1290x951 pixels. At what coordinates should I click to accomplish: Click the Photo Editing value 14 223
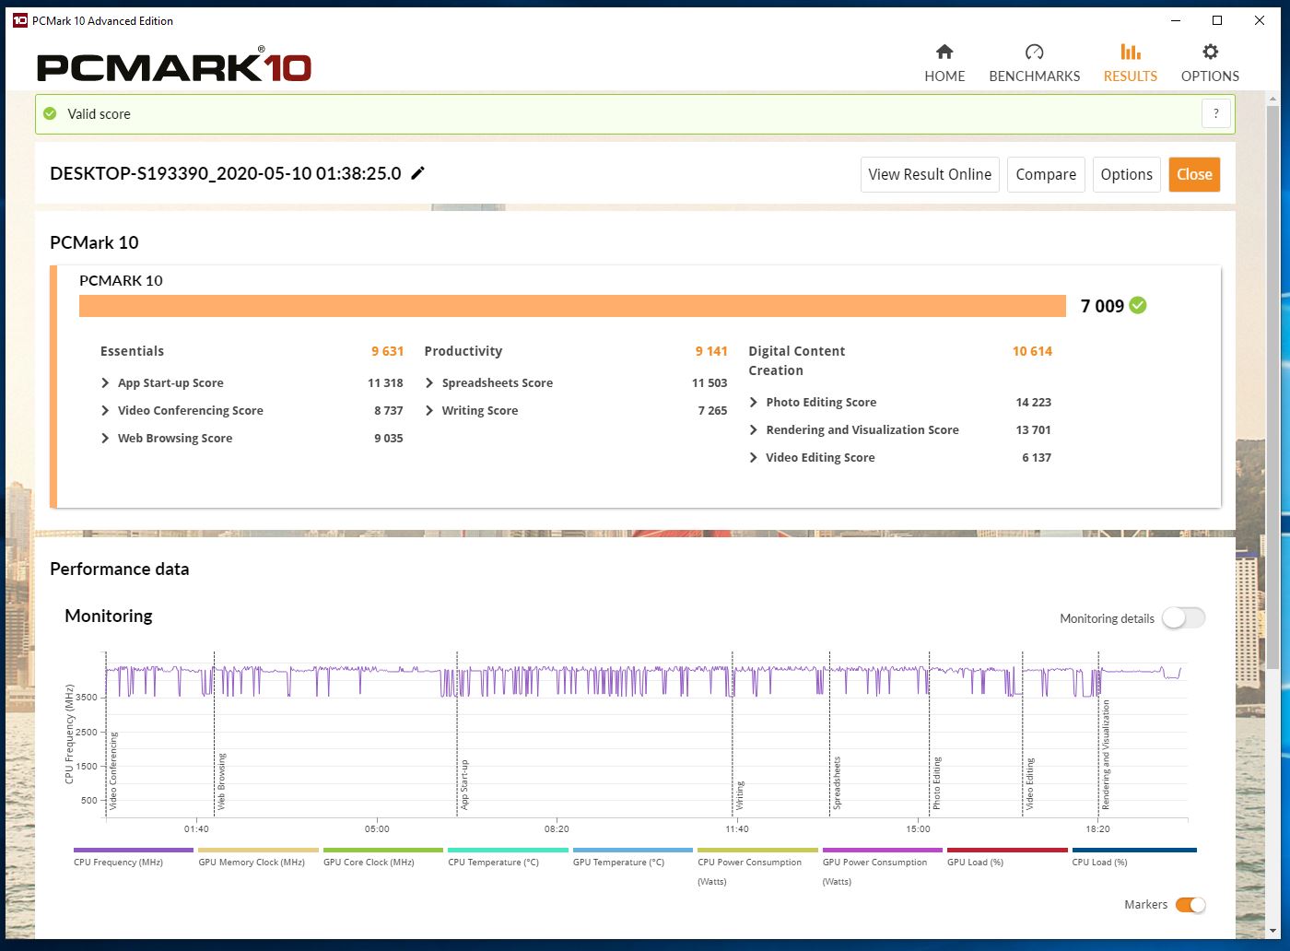click(x=1033, y=402)
